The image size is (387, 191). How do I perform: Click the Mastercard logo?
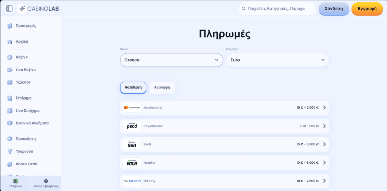coord(132,108)
